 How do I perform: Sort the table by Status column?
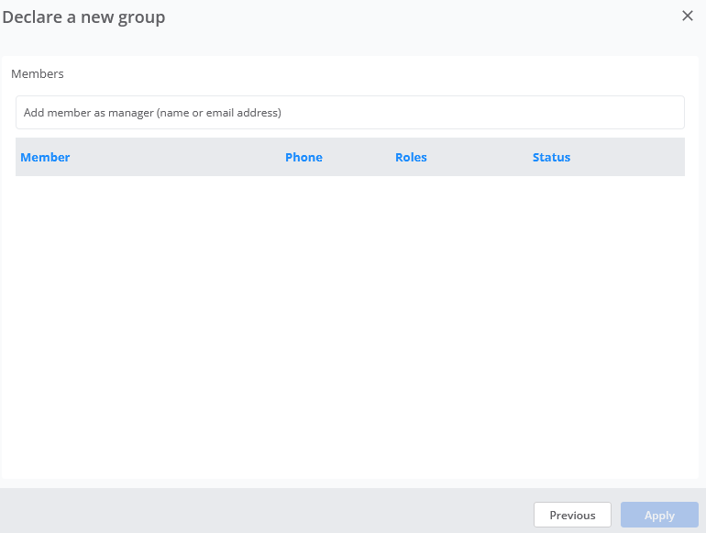(552, 157)
